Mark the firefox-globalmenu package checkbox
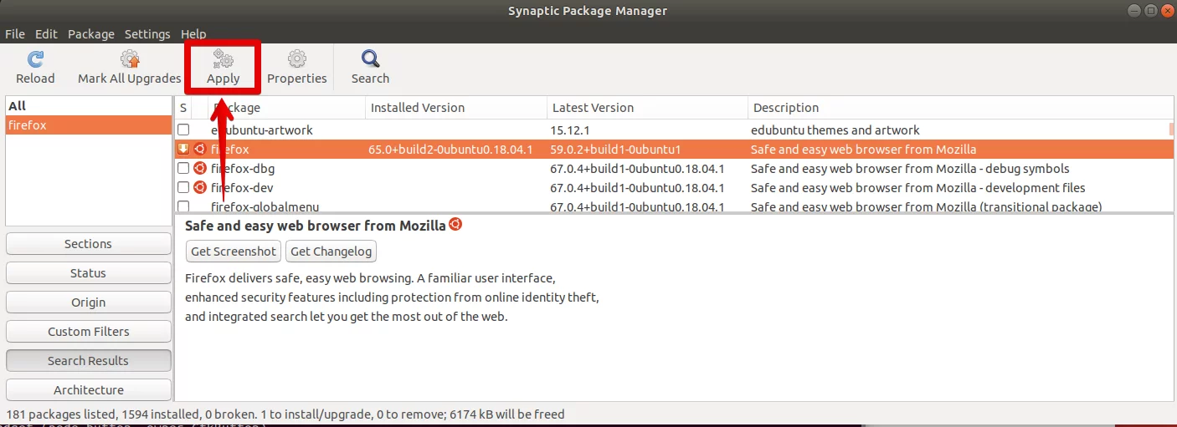The height and width of the screenshot is (427, 1177). pos(183,206)
